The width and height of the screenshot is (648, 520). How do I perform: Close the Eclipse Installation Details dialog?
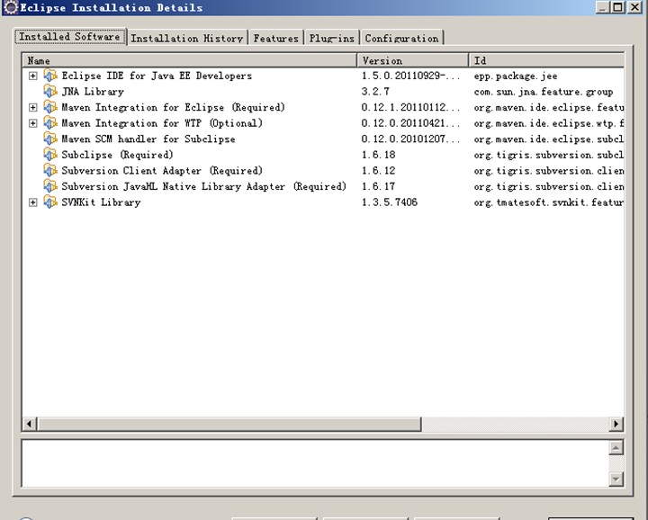tap(634, 7)
